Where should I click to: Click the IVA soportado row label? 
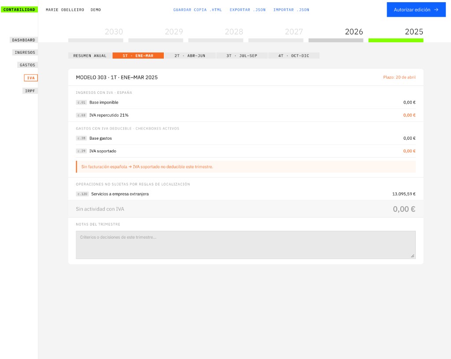[103, 151]
